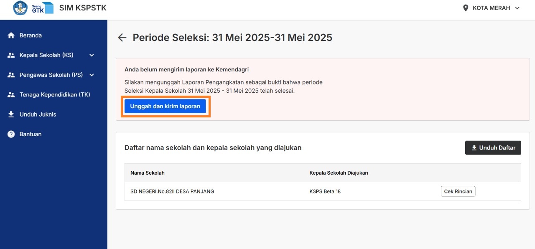This screenshot has height=249, width=535.
Task: Click the Unggah dan kirim laporan button
Action: click(x=165, y=106)
